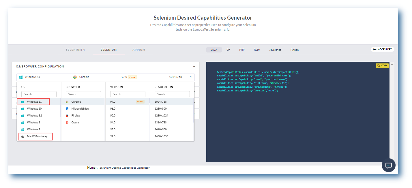Screen dimensions: 412x188
Task: Open the chat support bubble icon
Action: pos(388,165)
